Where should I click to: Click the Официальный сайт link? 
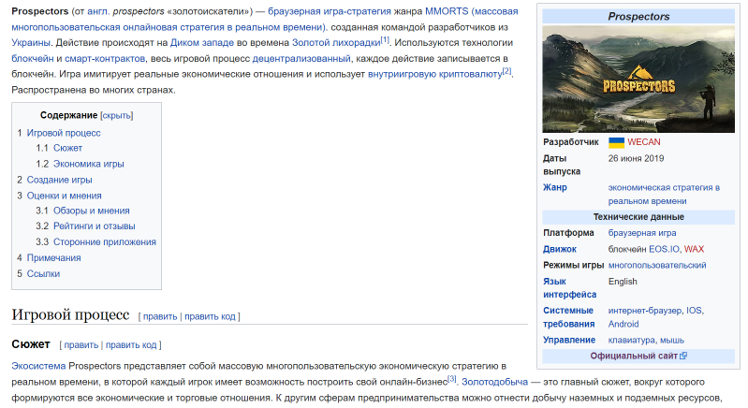(x=633, y=357)
